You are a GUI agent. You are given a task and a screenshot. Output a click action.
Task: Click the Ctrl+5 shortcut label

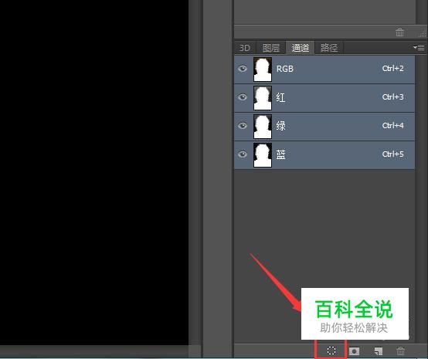pos(392,154)
